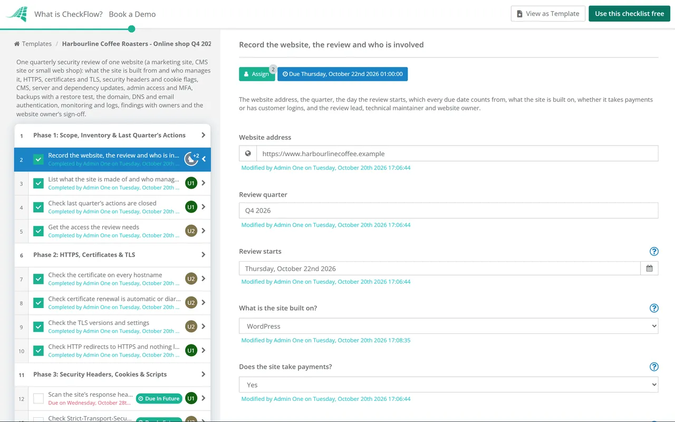Open the What is the site built on dropdown
675x422 pixels.
tap(448, 326)
